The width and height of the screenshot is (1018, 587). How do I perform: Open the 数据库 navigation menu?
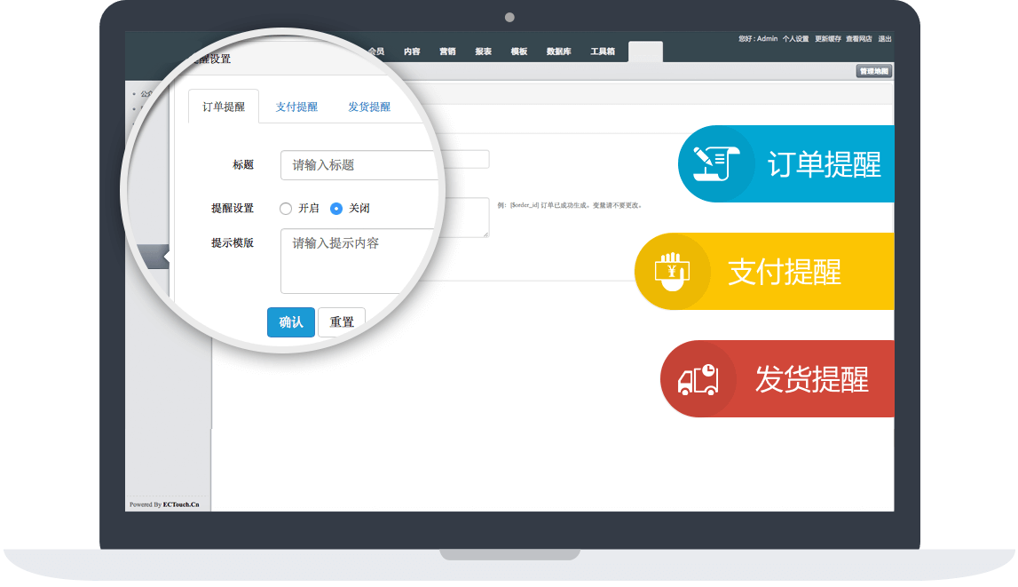(x=558, y=52)
